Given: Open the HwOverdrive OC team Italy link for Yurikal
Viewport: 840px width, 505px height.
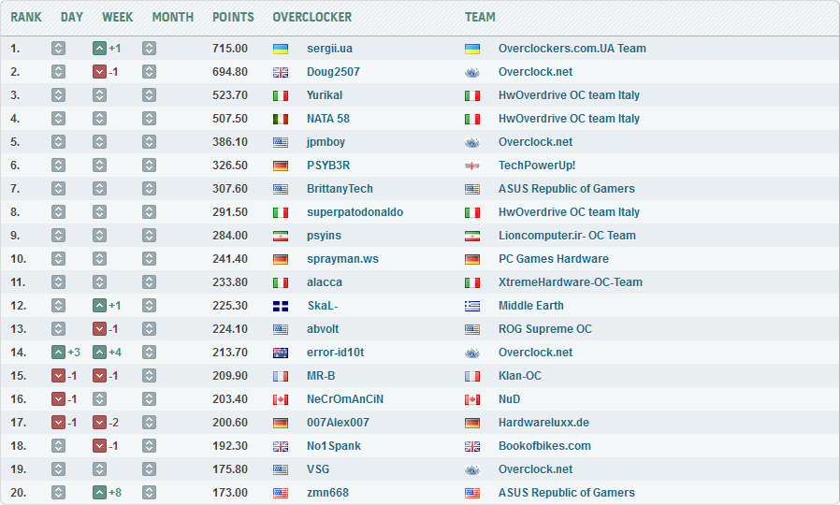Looking at the screenshot, I should (x=569, y=95).
